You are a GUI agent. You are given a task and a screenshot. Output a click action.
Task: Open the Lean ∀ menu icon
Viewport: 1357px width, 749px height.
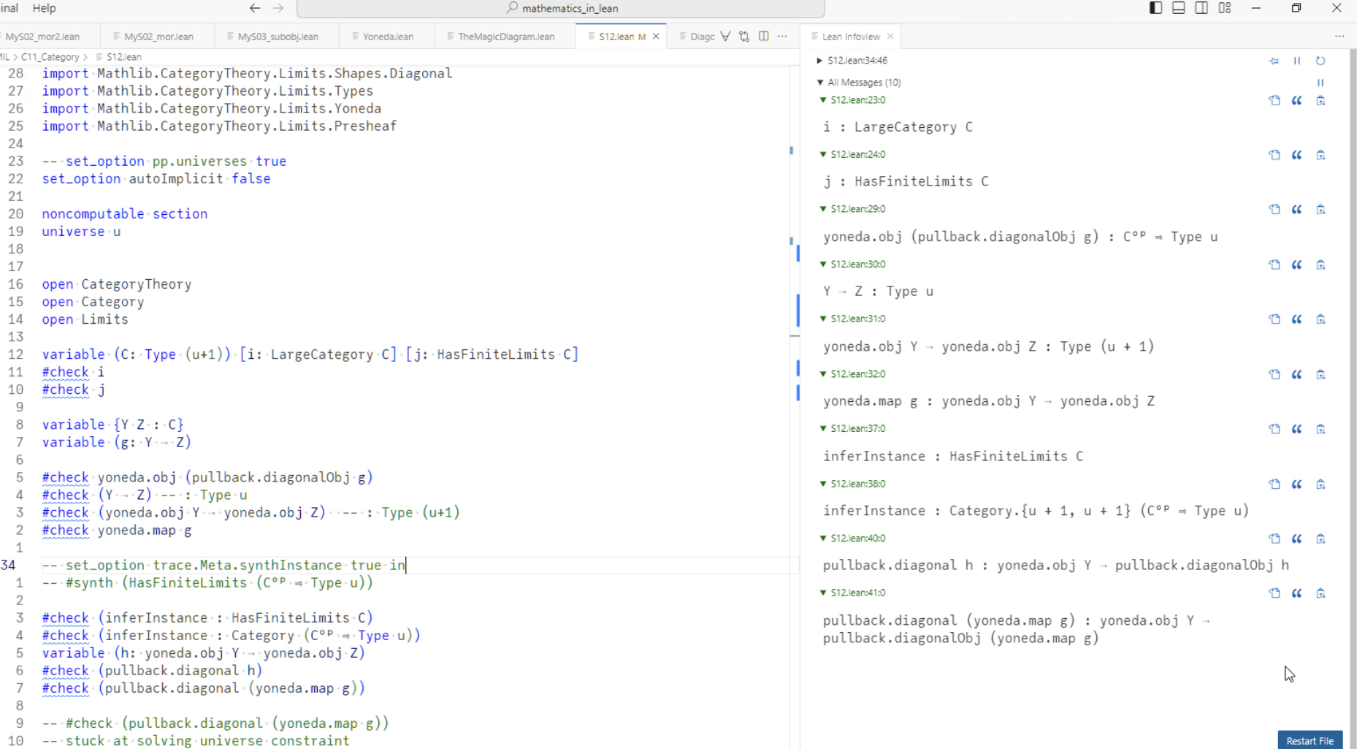coord(725,37)
